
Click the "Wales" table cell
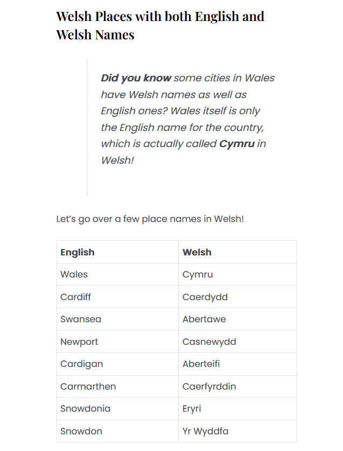74,274
